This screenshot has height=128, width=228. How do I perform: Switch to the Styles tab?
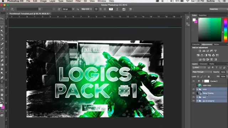pyautogui.click(x=216, y=44)
